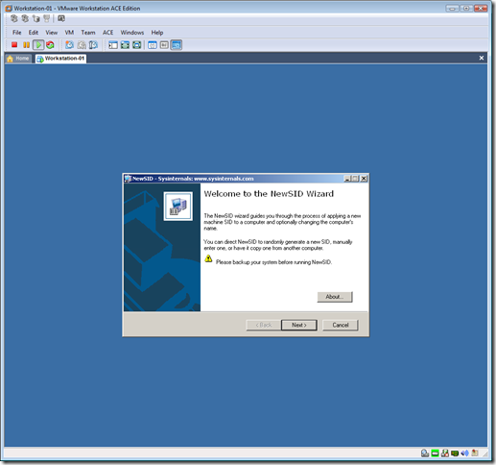This screenshot has height=465, width=496.
Task: Open the Team menu
Action: tap(88, 33)
